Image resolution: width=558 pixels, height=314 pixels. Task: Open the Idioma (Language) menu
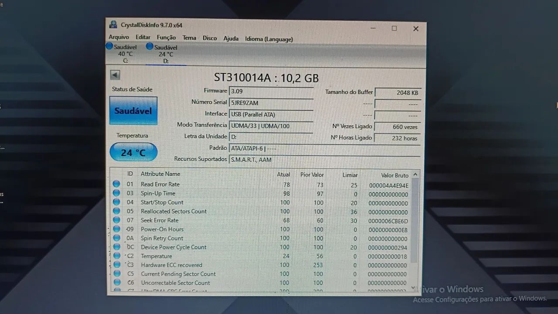(x=269, y=39)
